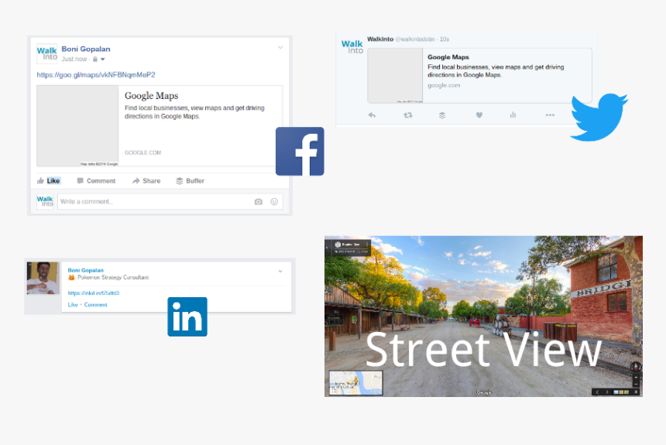Click the Buffer button on Facebook post
This screenshot has height=445, width=666.
tap(190, 181)
